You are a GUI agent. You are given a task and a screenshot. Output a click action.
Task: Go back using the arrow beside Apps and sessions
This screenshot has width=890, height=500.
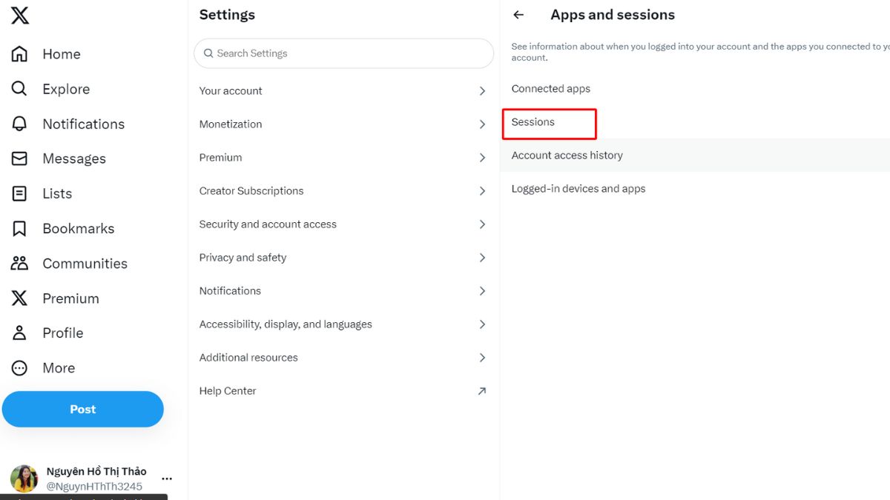pyautogui.click(x=518, y=15)
